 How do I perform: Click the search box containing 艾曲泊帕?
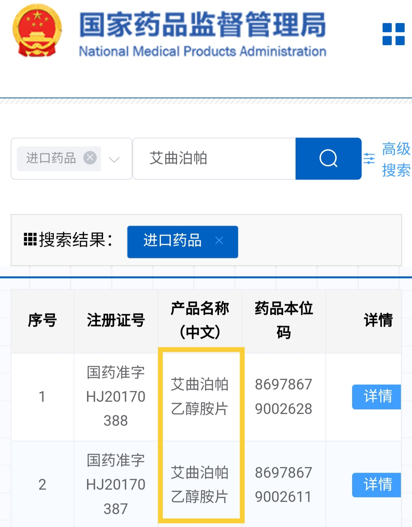[x=214, y=159]
